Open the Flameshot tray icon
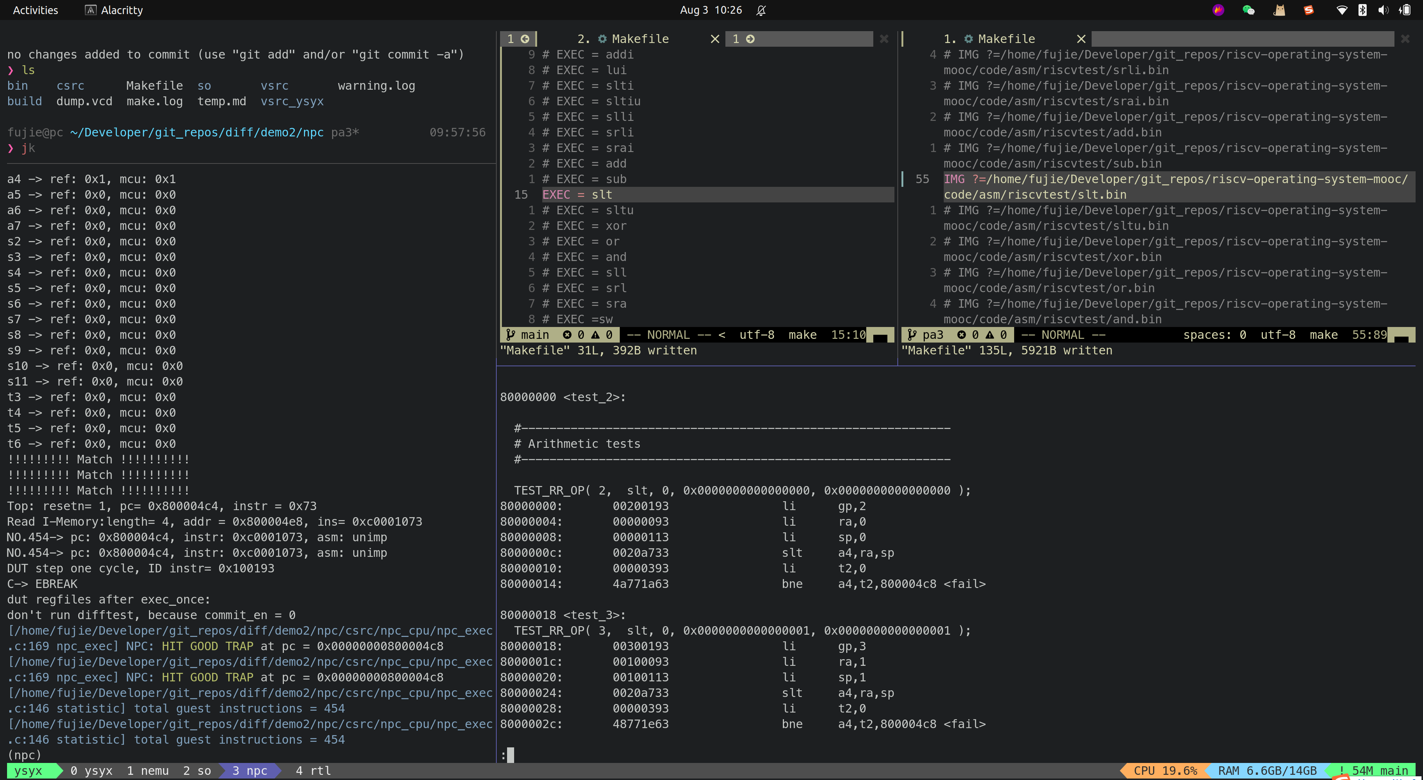 [1218, 10]
